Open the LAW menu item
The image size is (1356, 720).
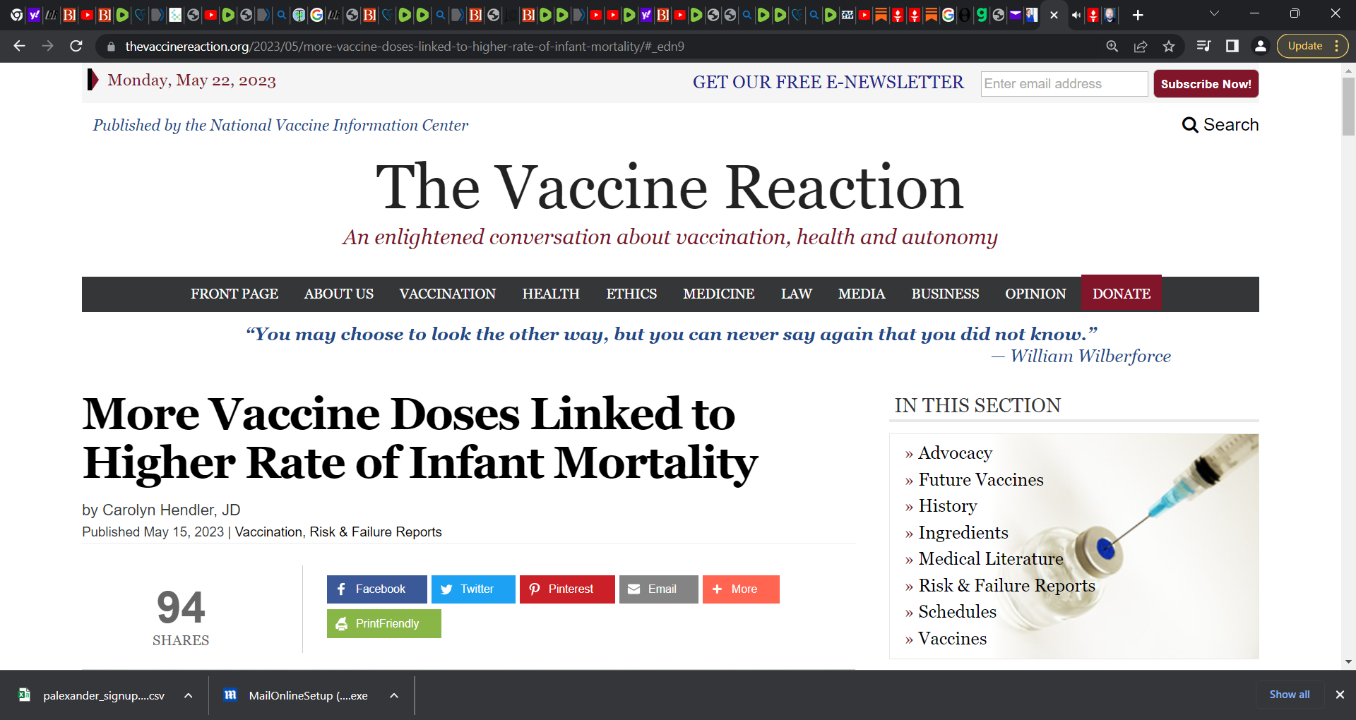tap(797, 294)
